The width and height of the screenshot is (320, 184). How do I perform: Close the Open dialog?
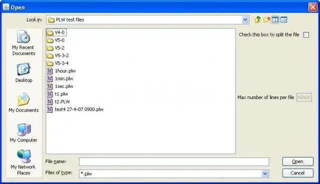pos(312,7)
